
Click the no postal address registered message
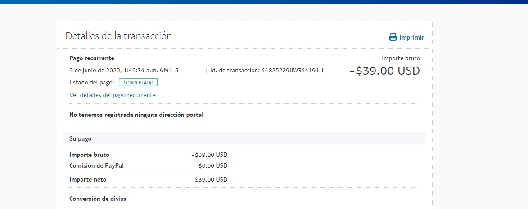tap(136, 115)
